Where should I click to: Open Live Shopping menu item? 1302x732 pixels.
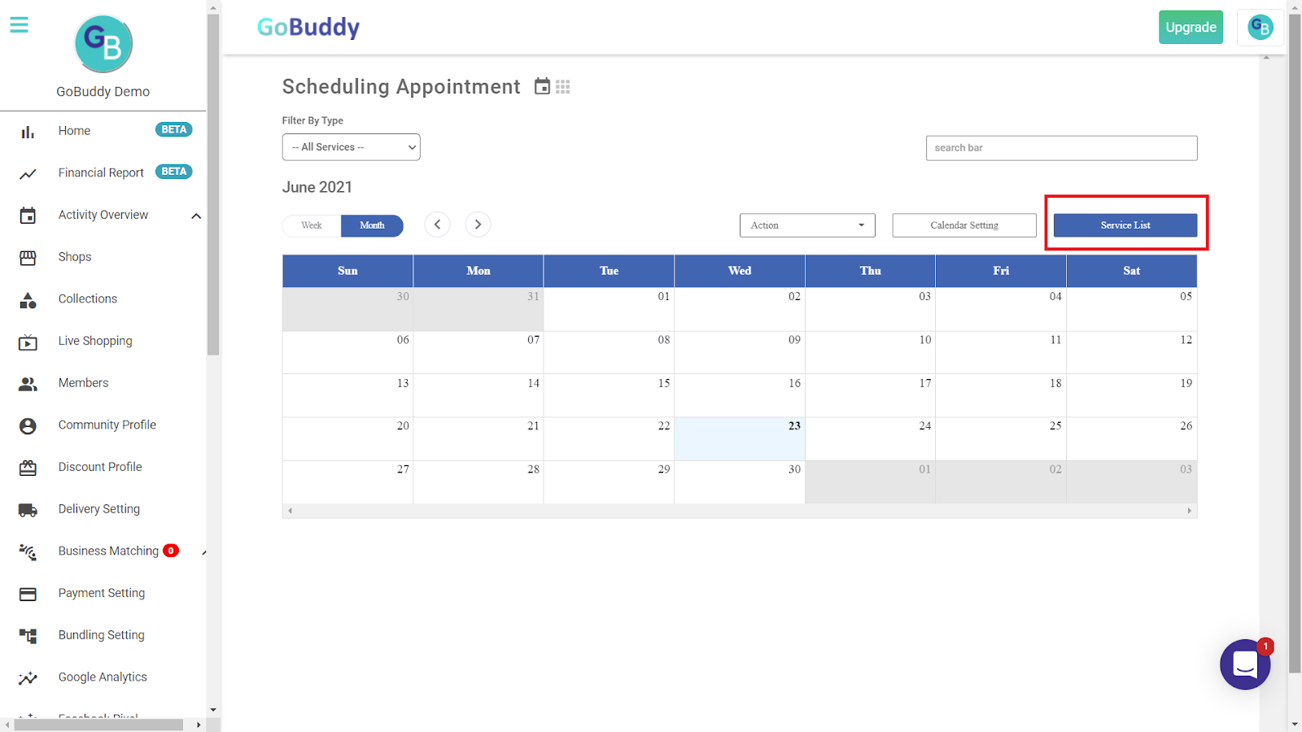[95, 341]
